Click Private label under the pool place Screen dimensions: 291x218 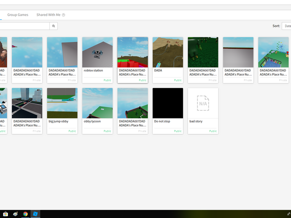point(283,80)
